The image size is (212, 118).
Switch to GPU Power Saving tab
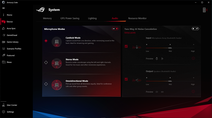coord(70,18)
